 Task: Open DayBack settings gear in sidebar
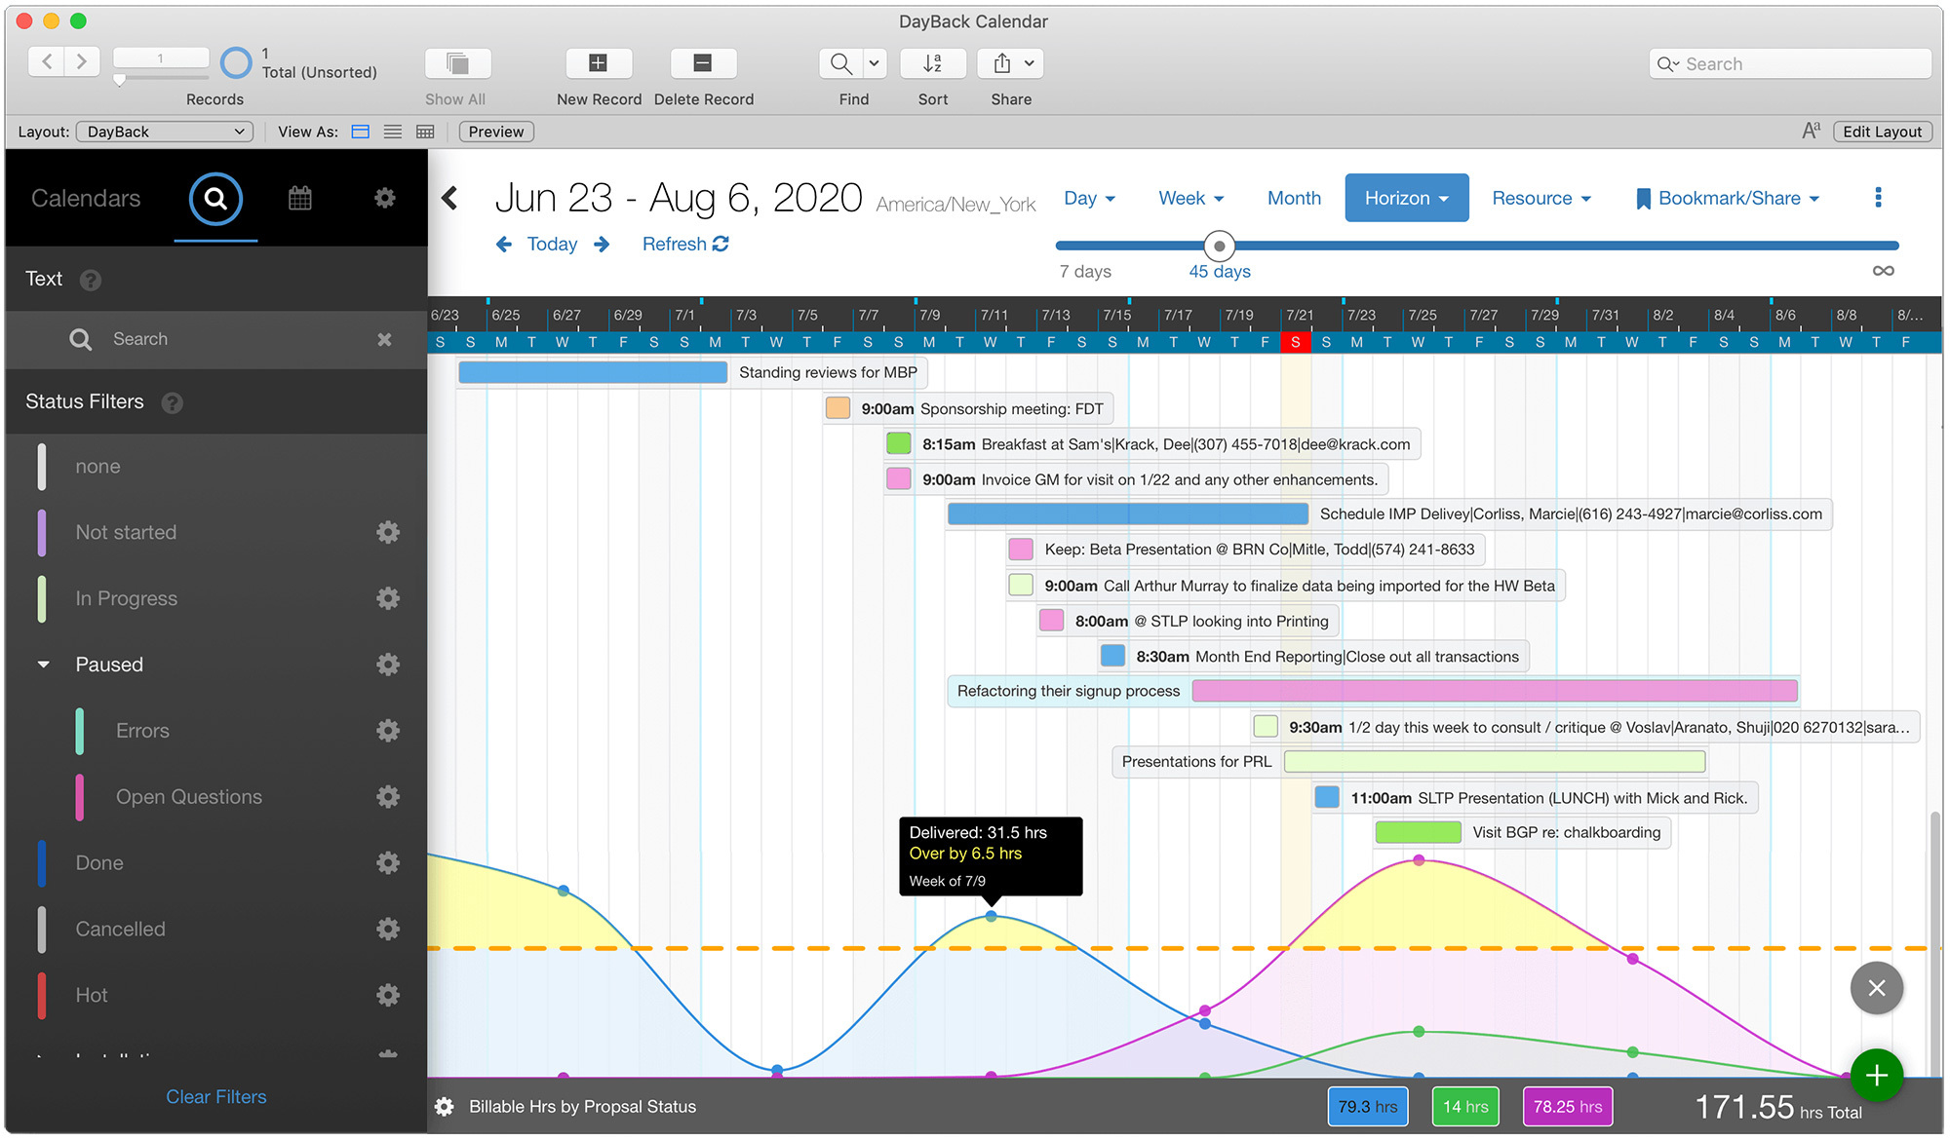[x=384, y=198]
